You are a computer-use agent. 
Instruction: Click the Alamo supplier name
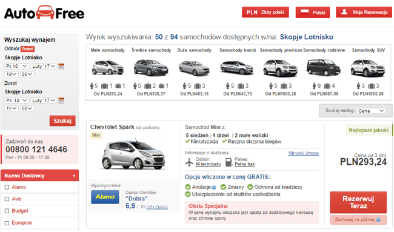(19, 187)
